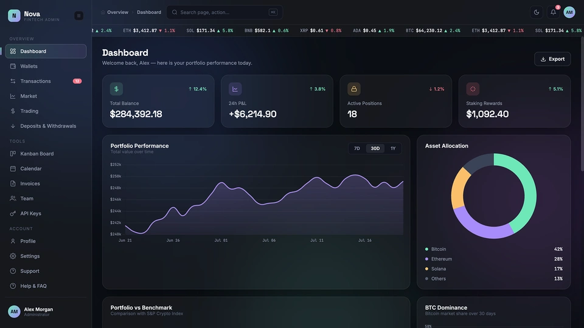Click the Export button
The image size is (584, 328).
coord(552,59)
